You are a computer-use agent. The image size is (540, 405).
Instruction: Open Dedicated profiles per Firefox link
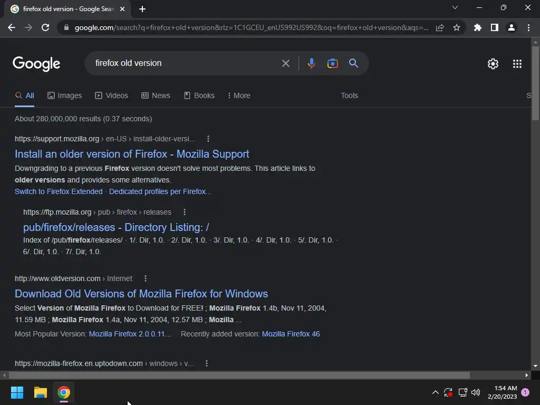coord(160,191)
